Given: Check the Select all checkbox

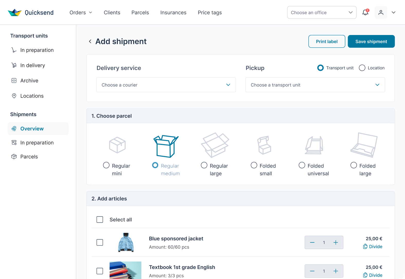Looking at the screenshot, I should (x=100, y=220).
